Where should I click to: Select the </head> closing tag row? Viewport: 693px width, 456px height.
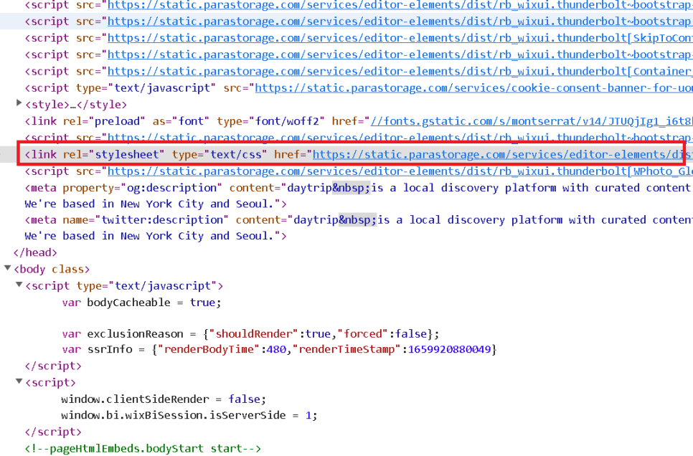coord(35,253)
